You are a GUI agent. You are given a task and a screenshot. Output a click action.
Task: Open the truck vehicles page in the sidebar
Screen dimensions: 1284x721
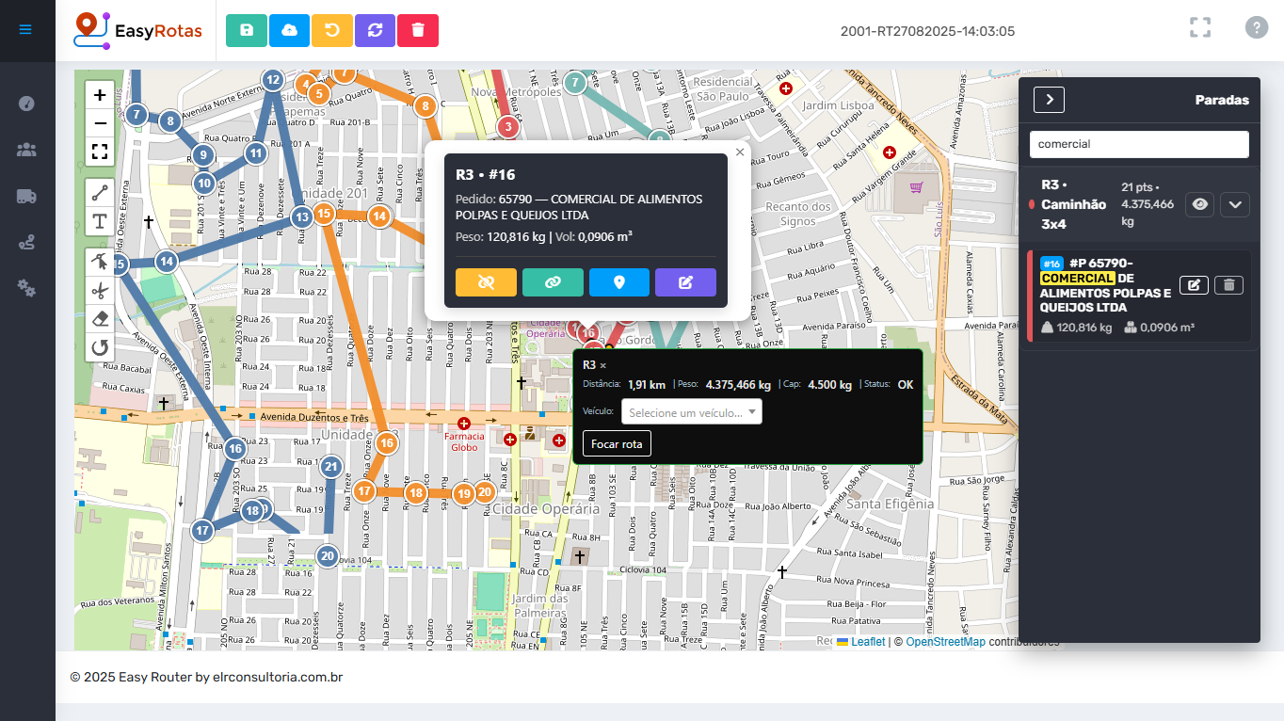pos(26,196)
